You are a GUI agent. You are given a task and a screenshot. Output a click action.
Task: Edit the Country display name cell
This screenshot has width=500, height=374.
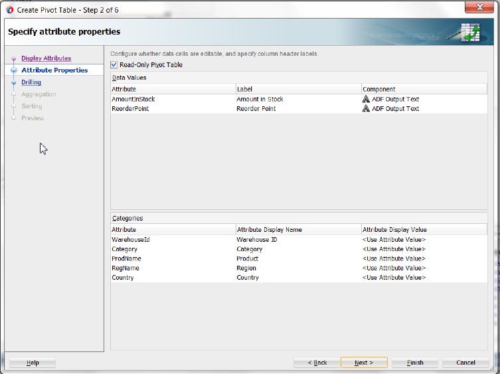pos(298,278)
